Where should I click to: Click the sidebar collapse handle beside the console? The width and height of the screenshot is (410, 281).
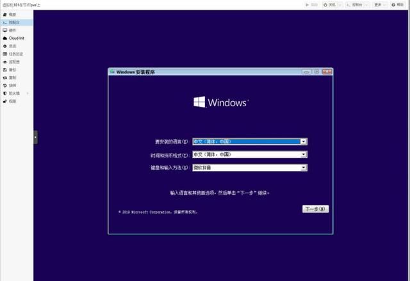[x=36, y=138]
